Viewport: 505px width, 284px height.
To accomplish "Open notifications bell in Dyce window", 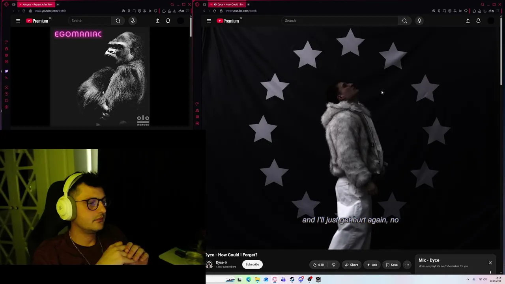I will [479, 21].
